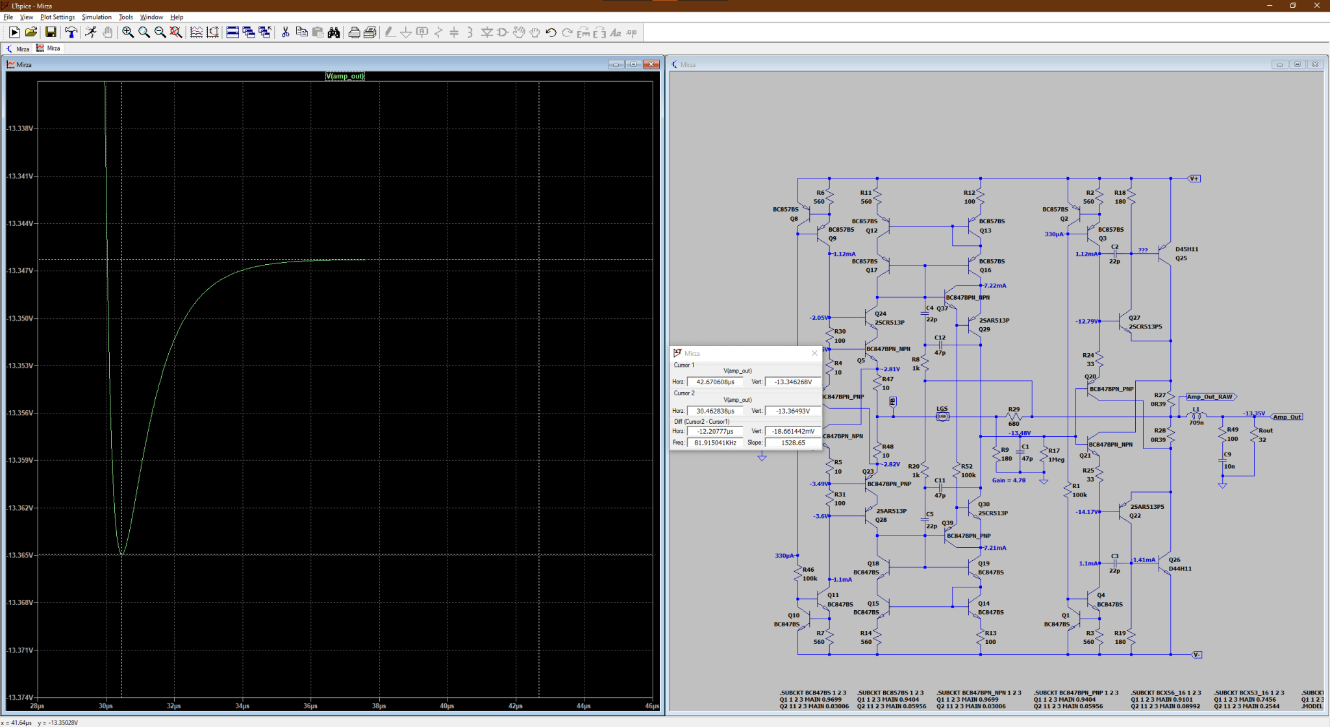Select the Draw Wire pencil tool
The image size is (1330, 727).
coord(390,32)
